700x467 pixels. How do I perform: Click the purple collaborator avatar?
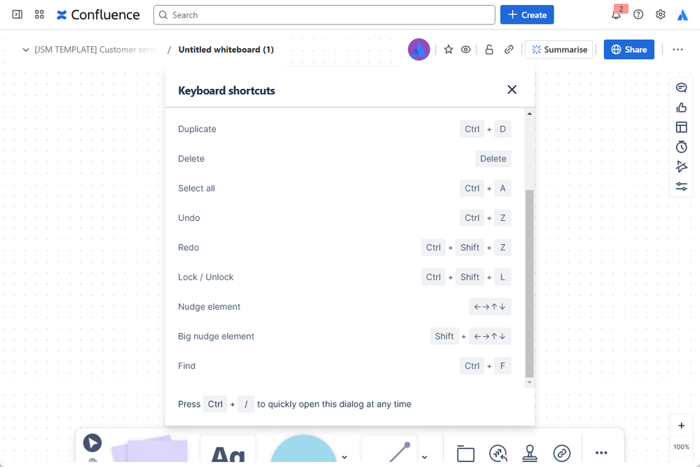419,49
